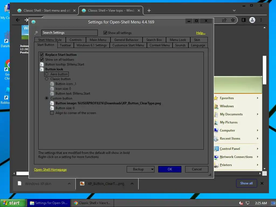
Task: Click the Cancel button
Action: coord(196,169)
